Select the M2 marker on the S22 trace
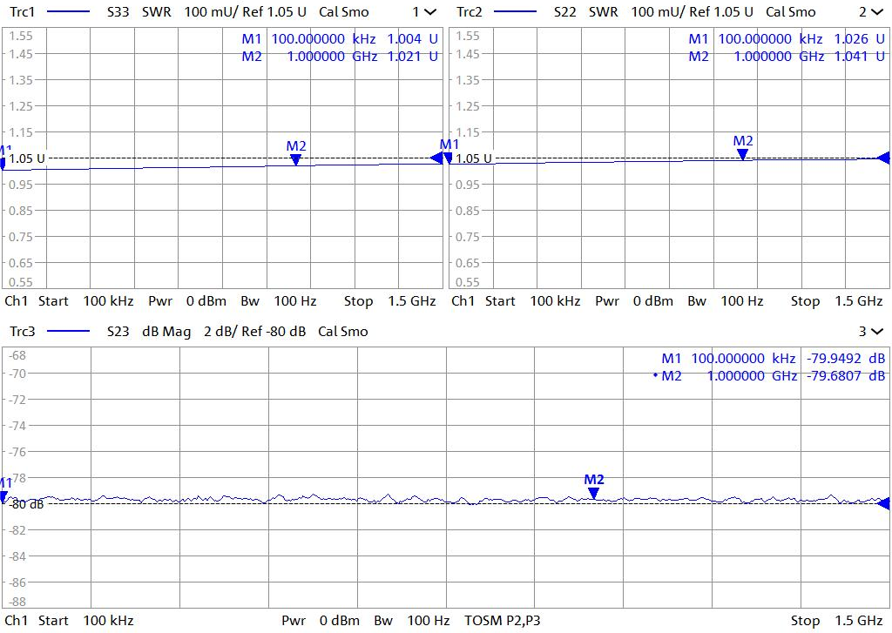The image size is (892, 633). click(742, 154)
